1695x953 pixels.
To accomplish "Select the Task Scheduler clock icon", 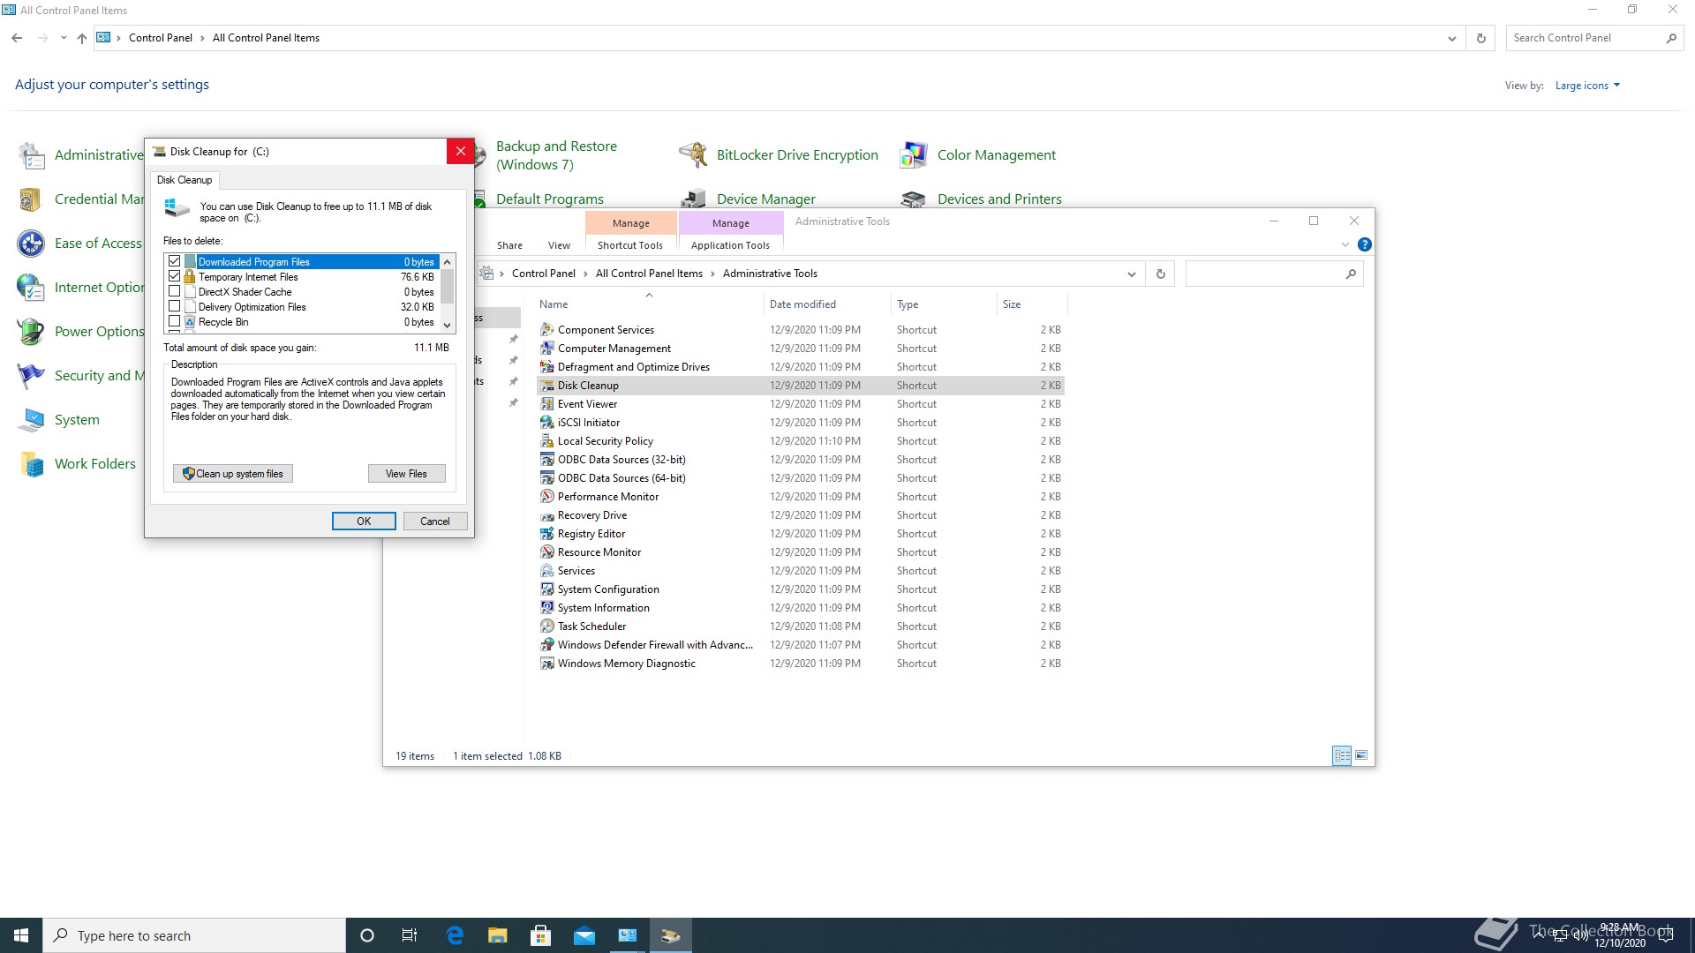I will (547, 626).
